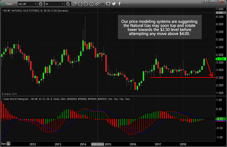Image resolution: width=227 pixels, height=147 pixels.
Task: Toggle the Dyn scaling icon at bottom left
Action: (x=8, y=144)
